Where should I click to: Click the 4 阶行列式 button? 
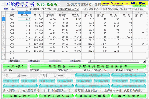pos(47,81)
